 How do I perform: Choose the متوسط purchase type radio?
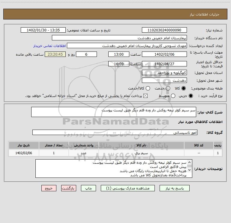(173, 96)
